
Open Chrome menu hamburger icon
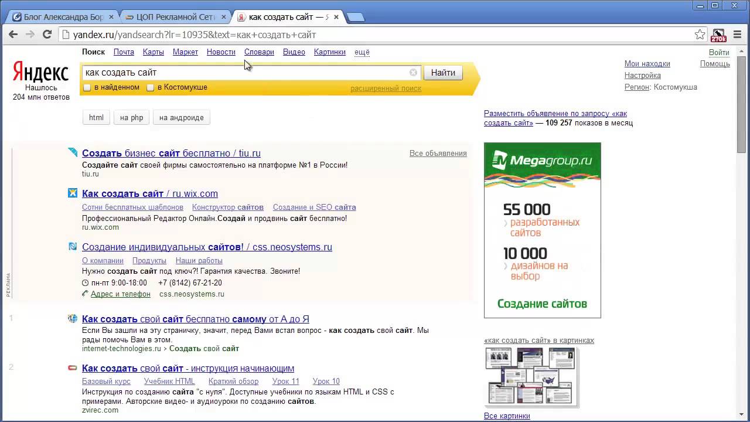737,35
